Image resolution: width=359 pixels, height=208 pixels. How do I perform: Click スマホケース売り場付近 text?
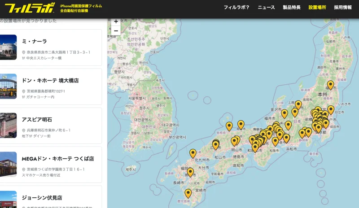(x=41, y=175)
